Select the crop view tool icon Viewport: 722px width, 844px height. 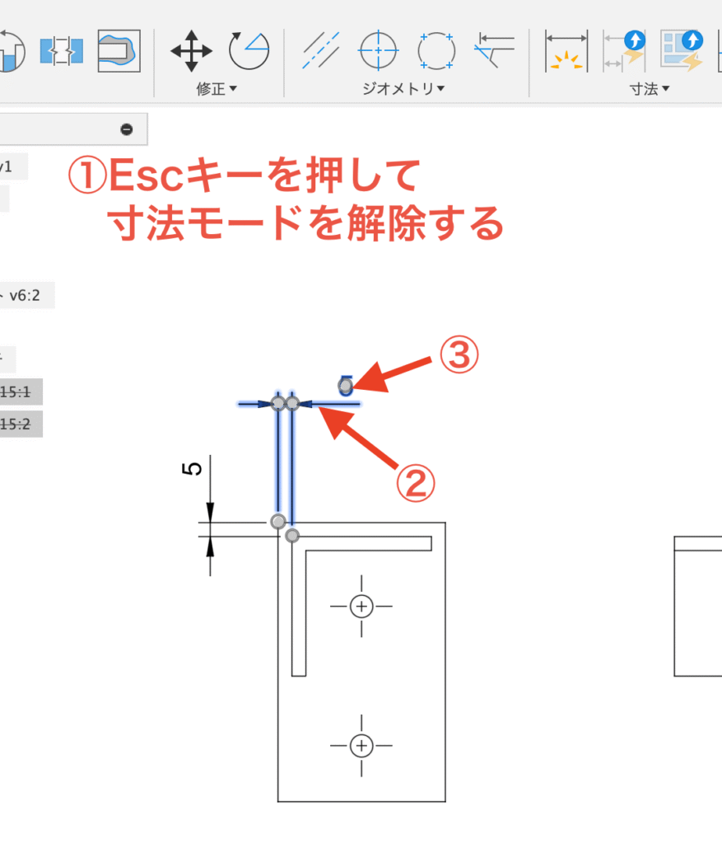point(119,50)
